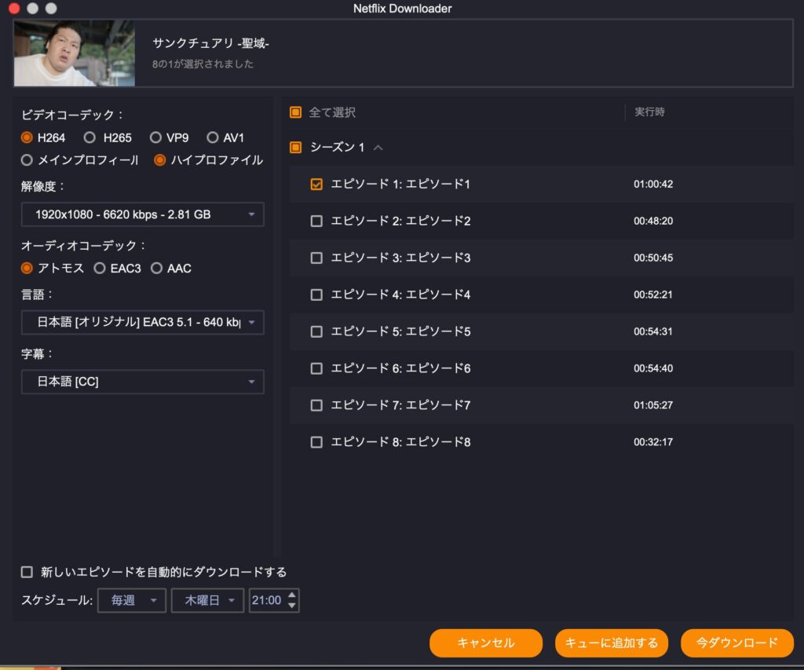Viewport: 804px width, 670px height.
Task: Click the 01:00:42 duration value
Action: [653, 184]
